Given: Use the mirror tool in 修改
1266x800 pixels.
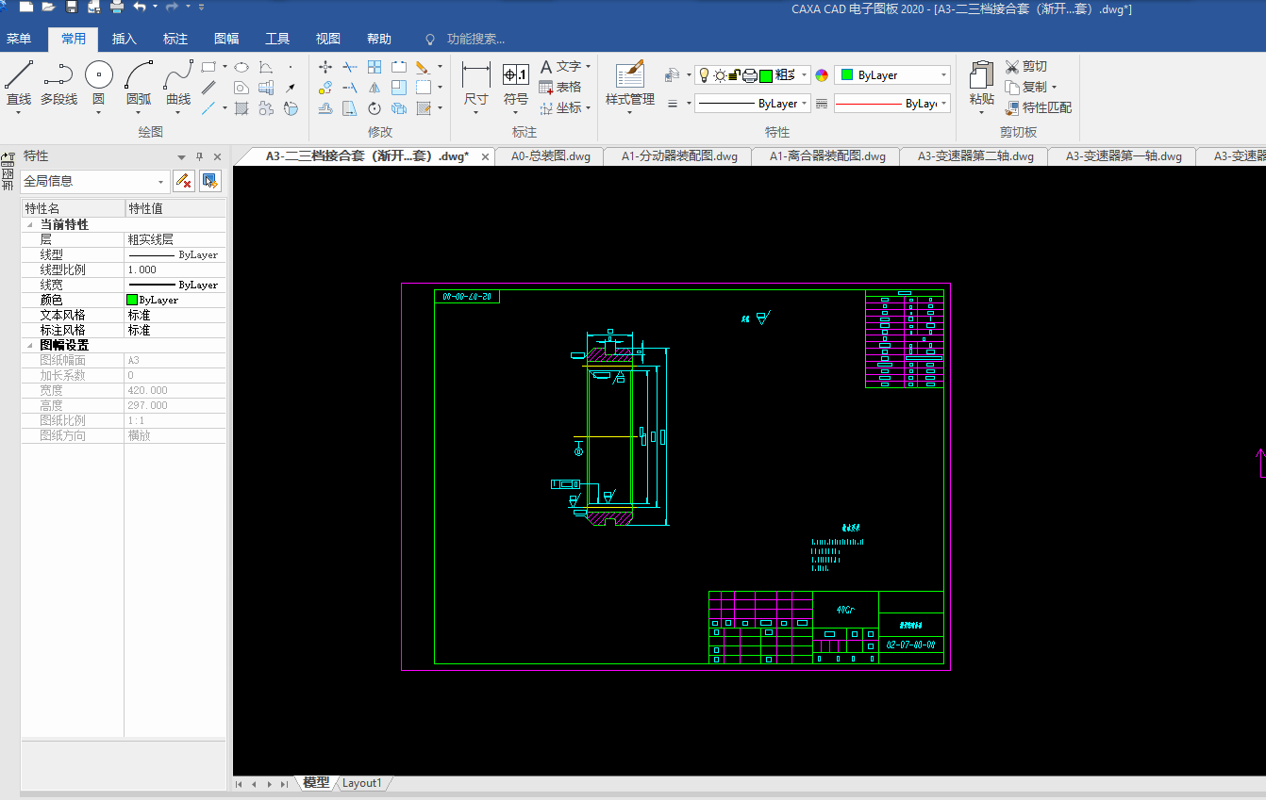Looking at the screenshot, I should pos(375,88).
